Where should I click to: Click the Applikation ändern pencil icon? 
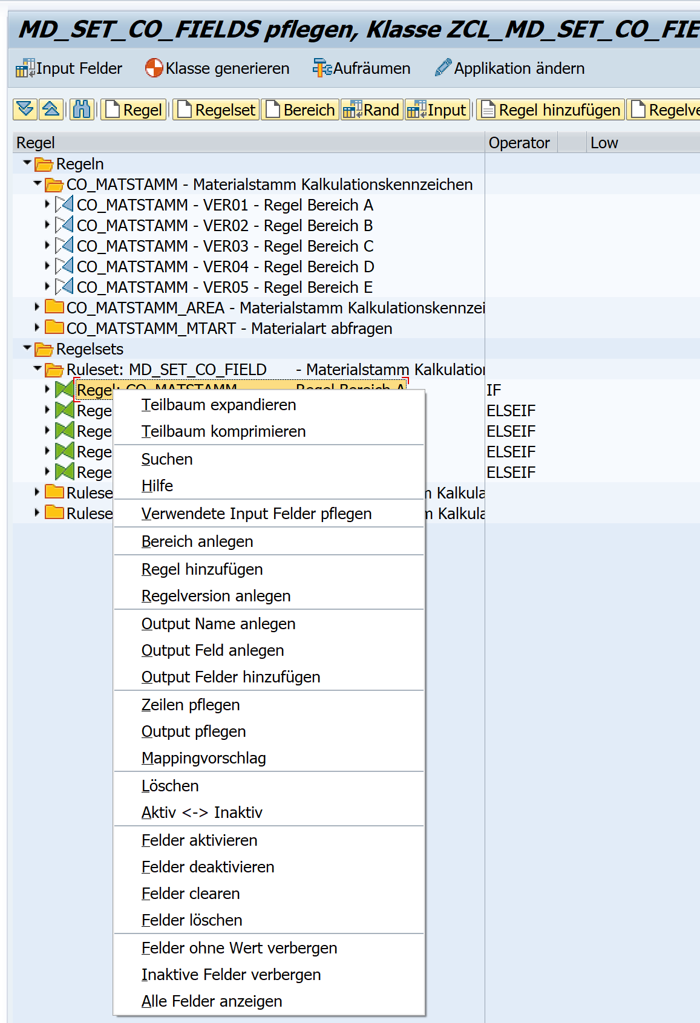tap(443, 68)
